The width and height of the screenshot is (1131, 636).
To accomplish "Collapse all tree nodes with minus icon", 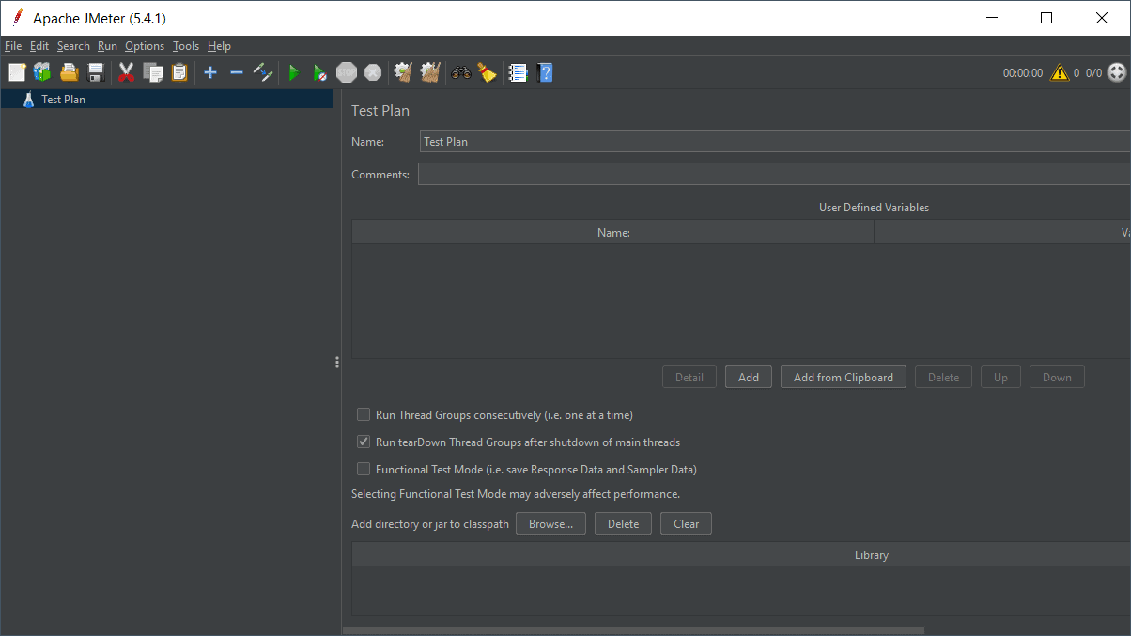I will coord(237,72).
